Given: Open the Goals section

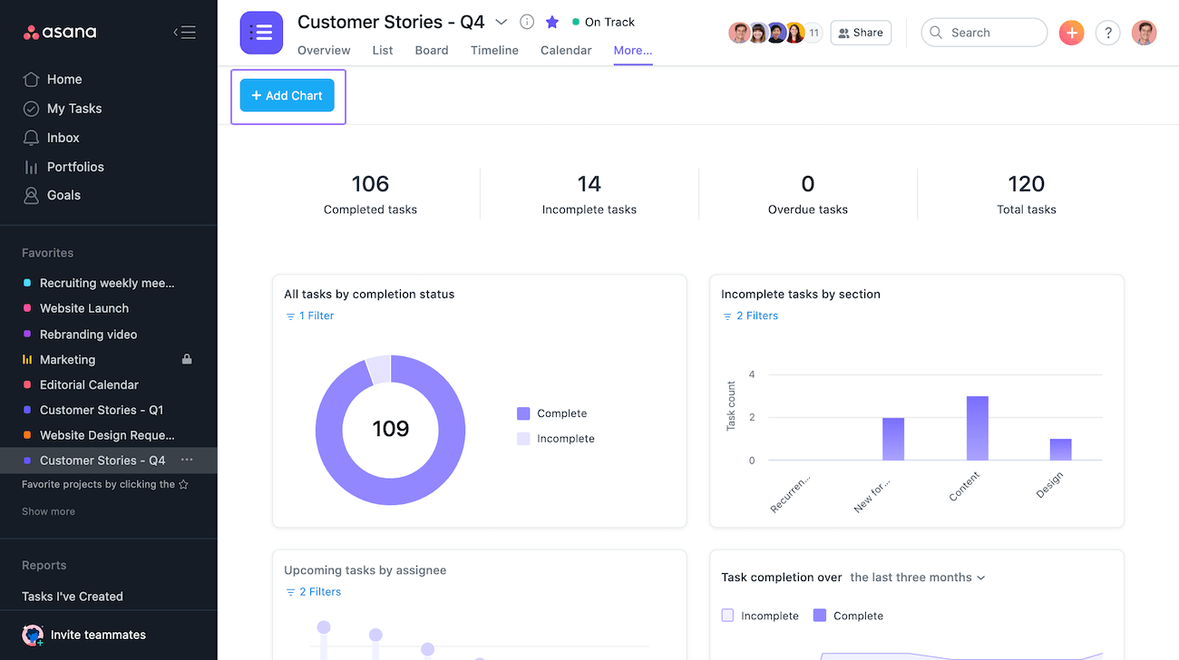Looking at the screenshot, I should [x=63, y=195].
